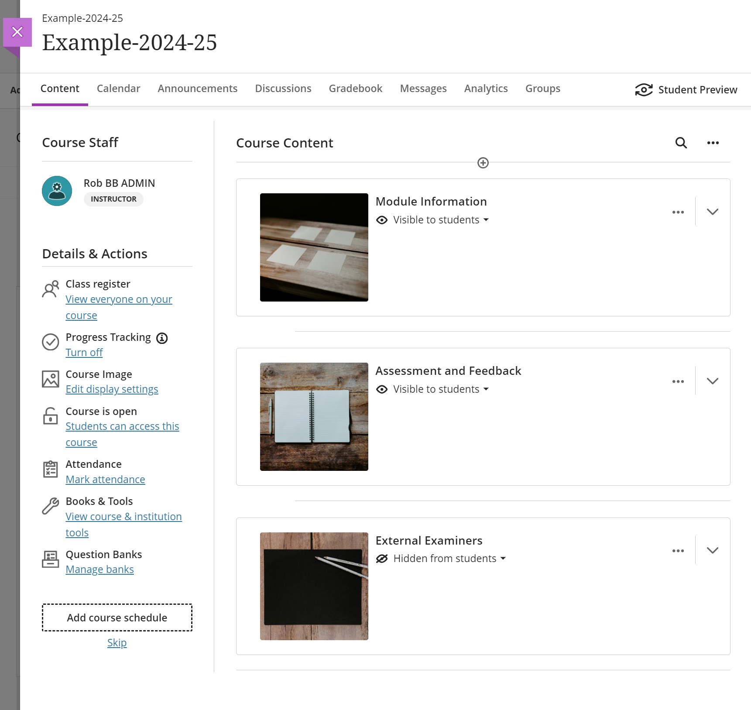Close the course panel with the purple X
This screenshot has height=710, width=751.
[17, 32]
